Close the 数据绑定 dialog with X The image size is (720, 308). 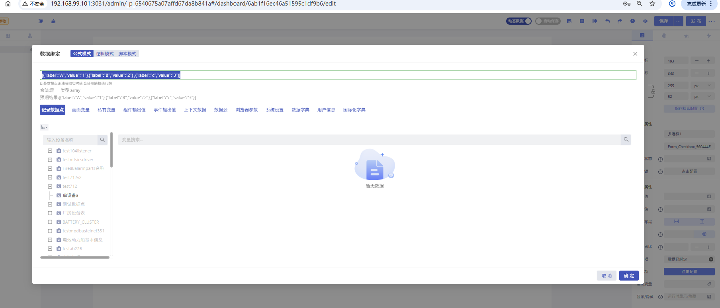coord(635,54)
